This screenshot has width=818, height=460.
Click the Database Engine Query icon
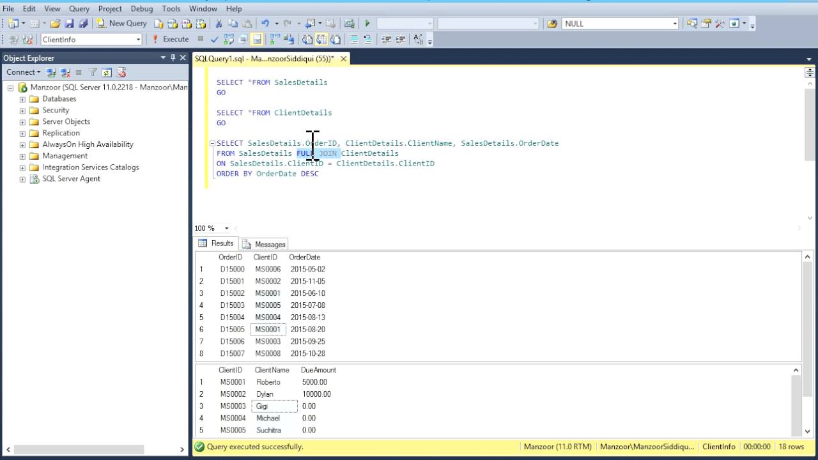click(x=158, y=24)
